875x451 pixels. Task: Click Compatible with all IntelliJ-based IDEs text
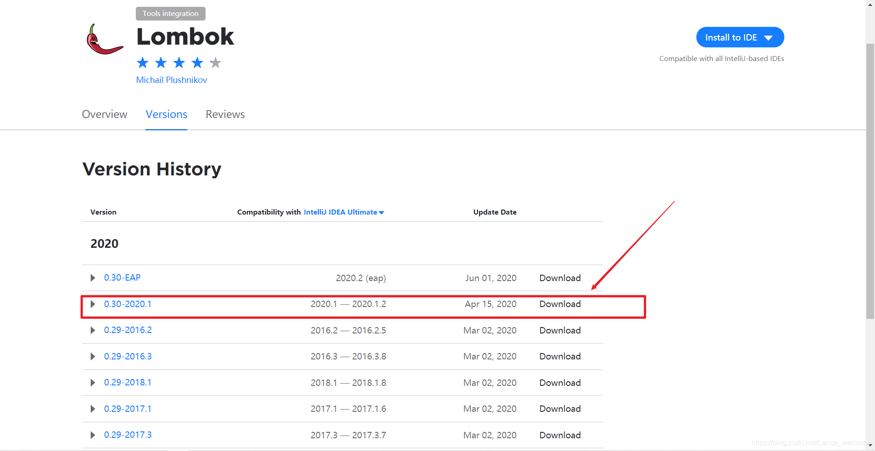721,59
